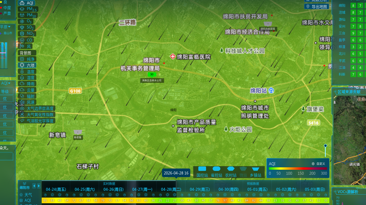
Task: Open the 大气边界层高度 layer
Action: (37, 109)
